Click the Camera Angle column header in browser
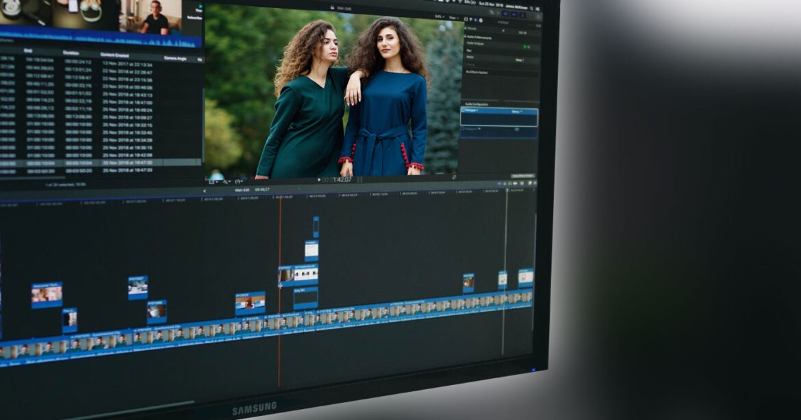The image size is (801, 420). tap(175, 57)
